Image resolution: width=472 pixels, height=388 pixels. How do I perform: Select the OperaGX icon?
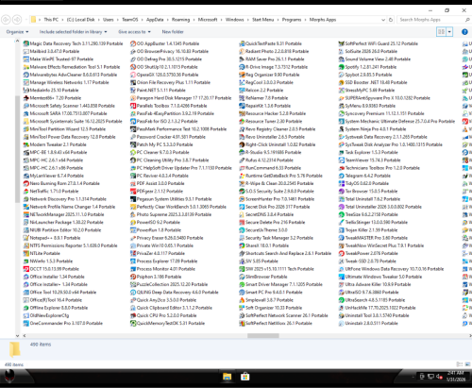pyautogui.click(x=133, y=75)
